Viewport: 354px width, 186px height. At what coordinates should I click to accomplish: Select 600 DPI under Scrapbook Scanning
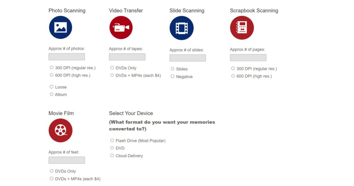coord(233,76)
